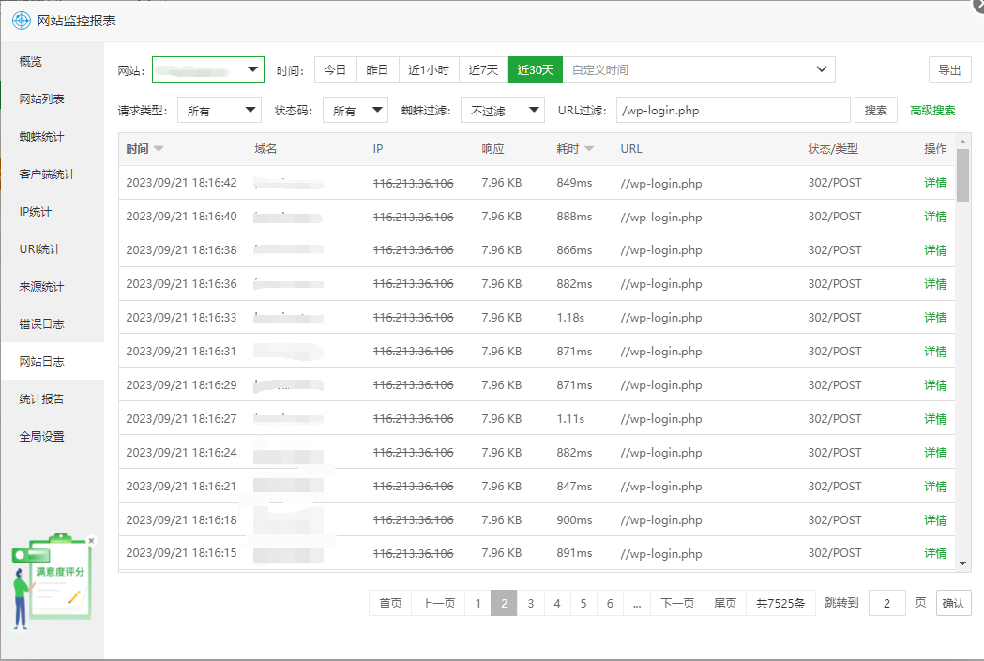Click the website monitor report logo icon
The image size is (984, 661).
click(22, 21)
